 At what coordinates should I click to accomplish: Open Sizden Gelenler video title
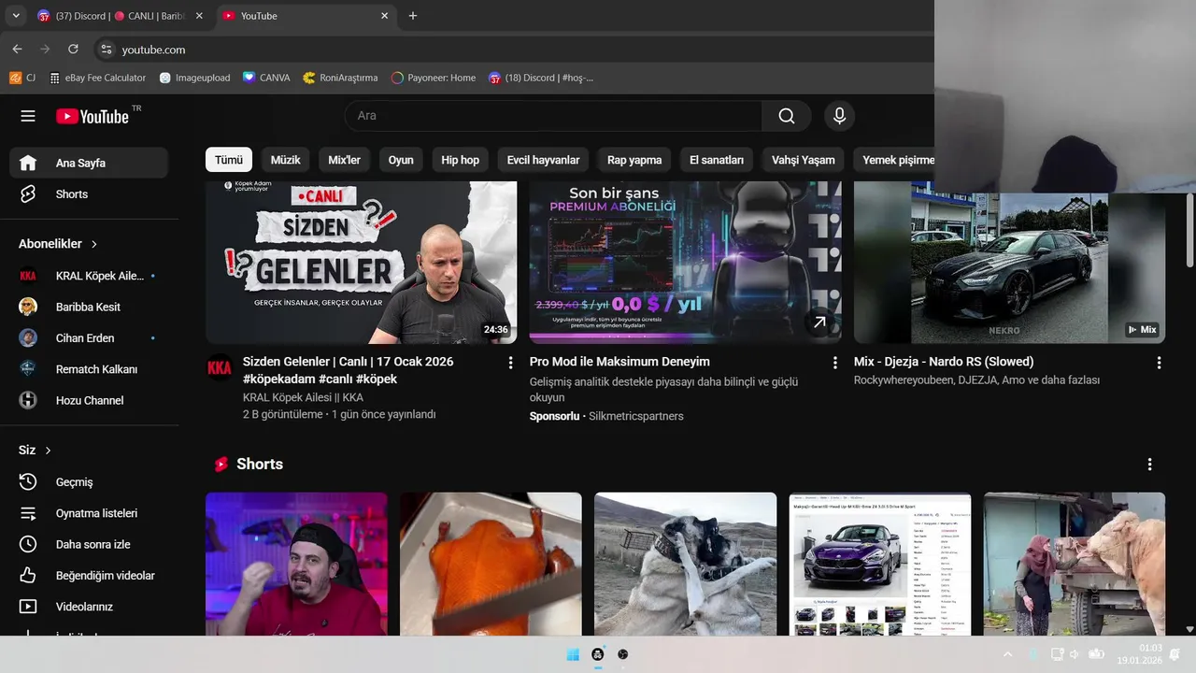[349, 370]
